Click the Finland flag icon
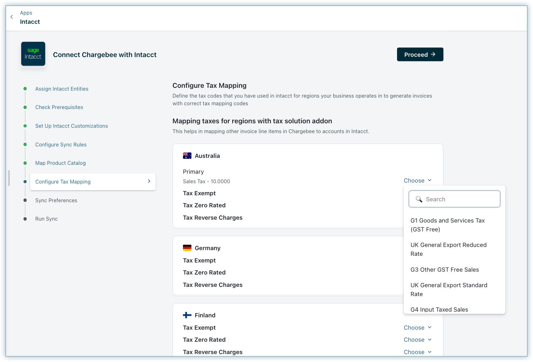Screen dimensions: 533x362 [187, 315]
